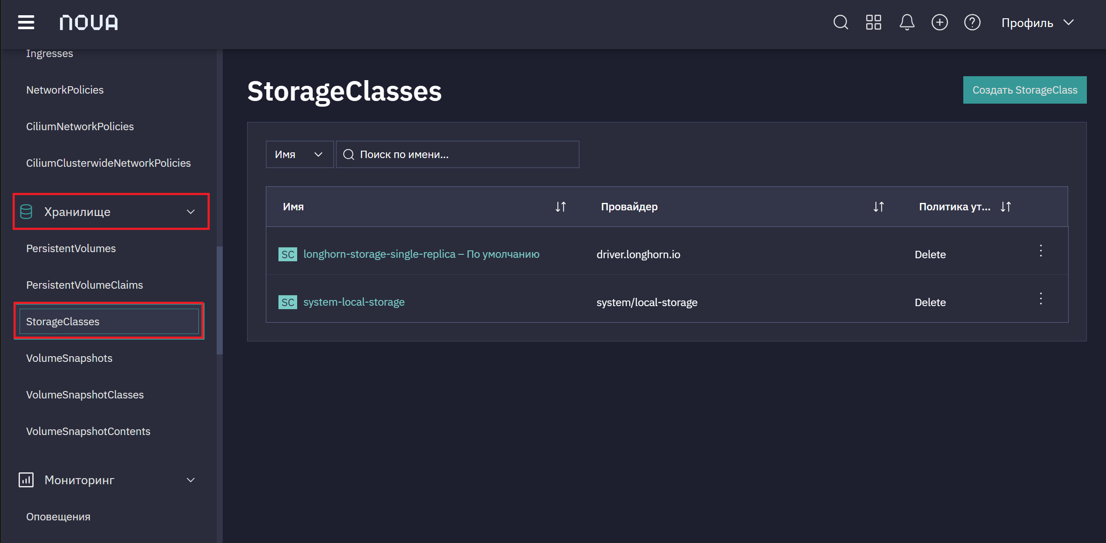Click the Мониторинг section label
This screenshot has height=543, width=1106.
pyautogui.click(x=80, y=480)
